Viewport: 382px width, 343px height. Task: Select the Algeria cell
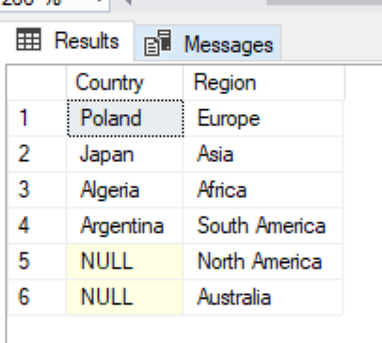(x=125, y=190)
